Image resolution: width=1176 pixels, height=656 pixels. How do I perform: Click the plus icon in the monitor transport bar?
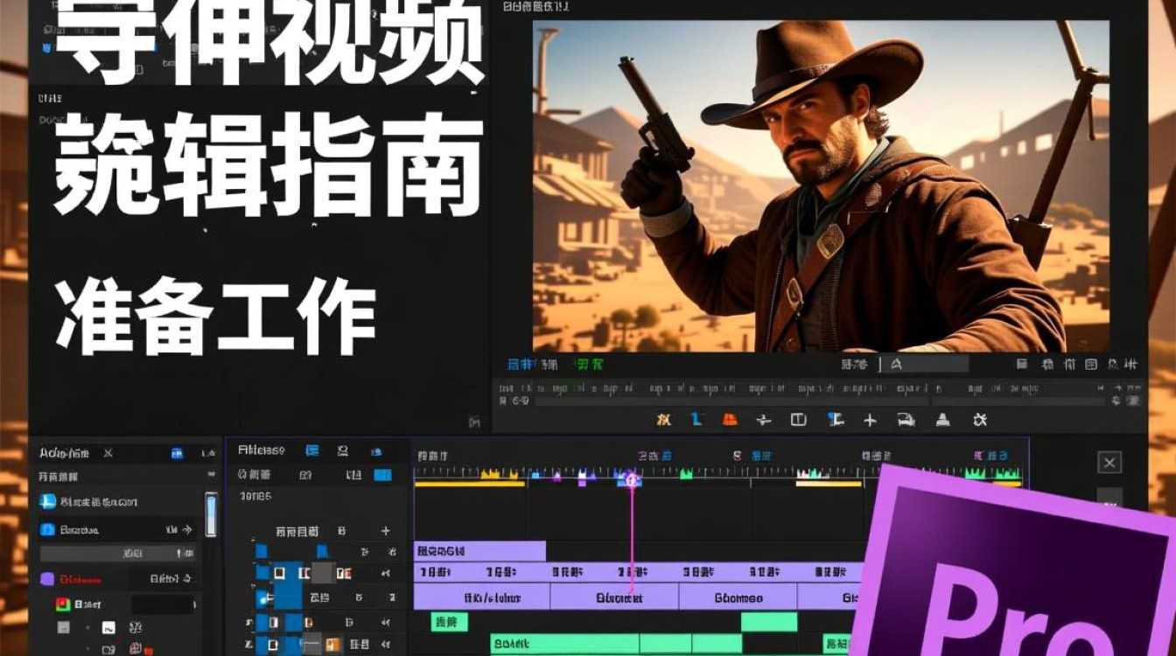point(870,420)
